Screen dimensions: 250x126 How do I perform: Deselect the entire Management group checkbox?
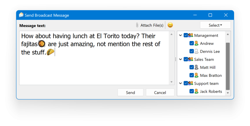click(x=186, y=35)
